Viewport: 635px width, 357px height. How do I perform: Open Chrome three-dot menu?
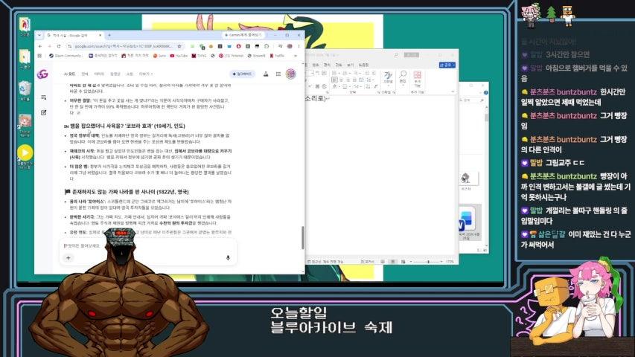(x=299, y=46)
